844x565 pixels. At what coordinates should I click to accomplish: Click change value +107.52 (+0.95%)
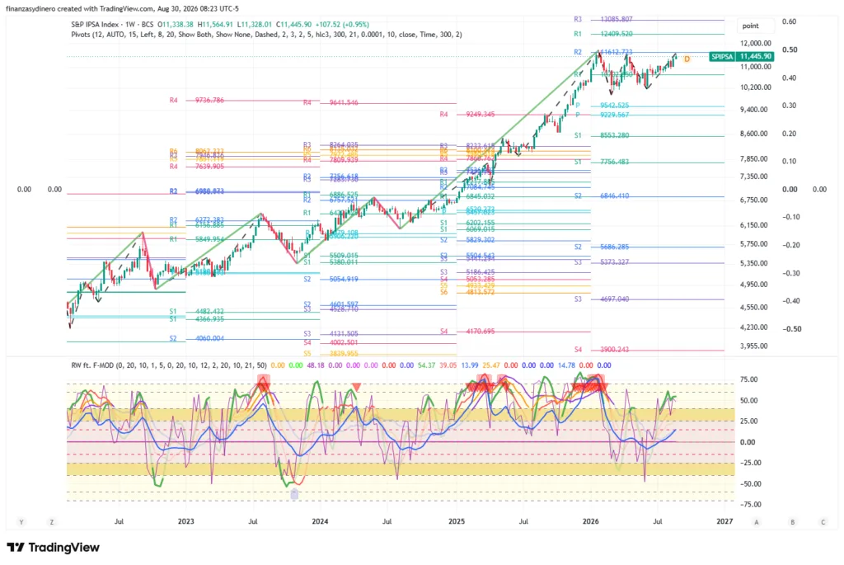(342, 24)
